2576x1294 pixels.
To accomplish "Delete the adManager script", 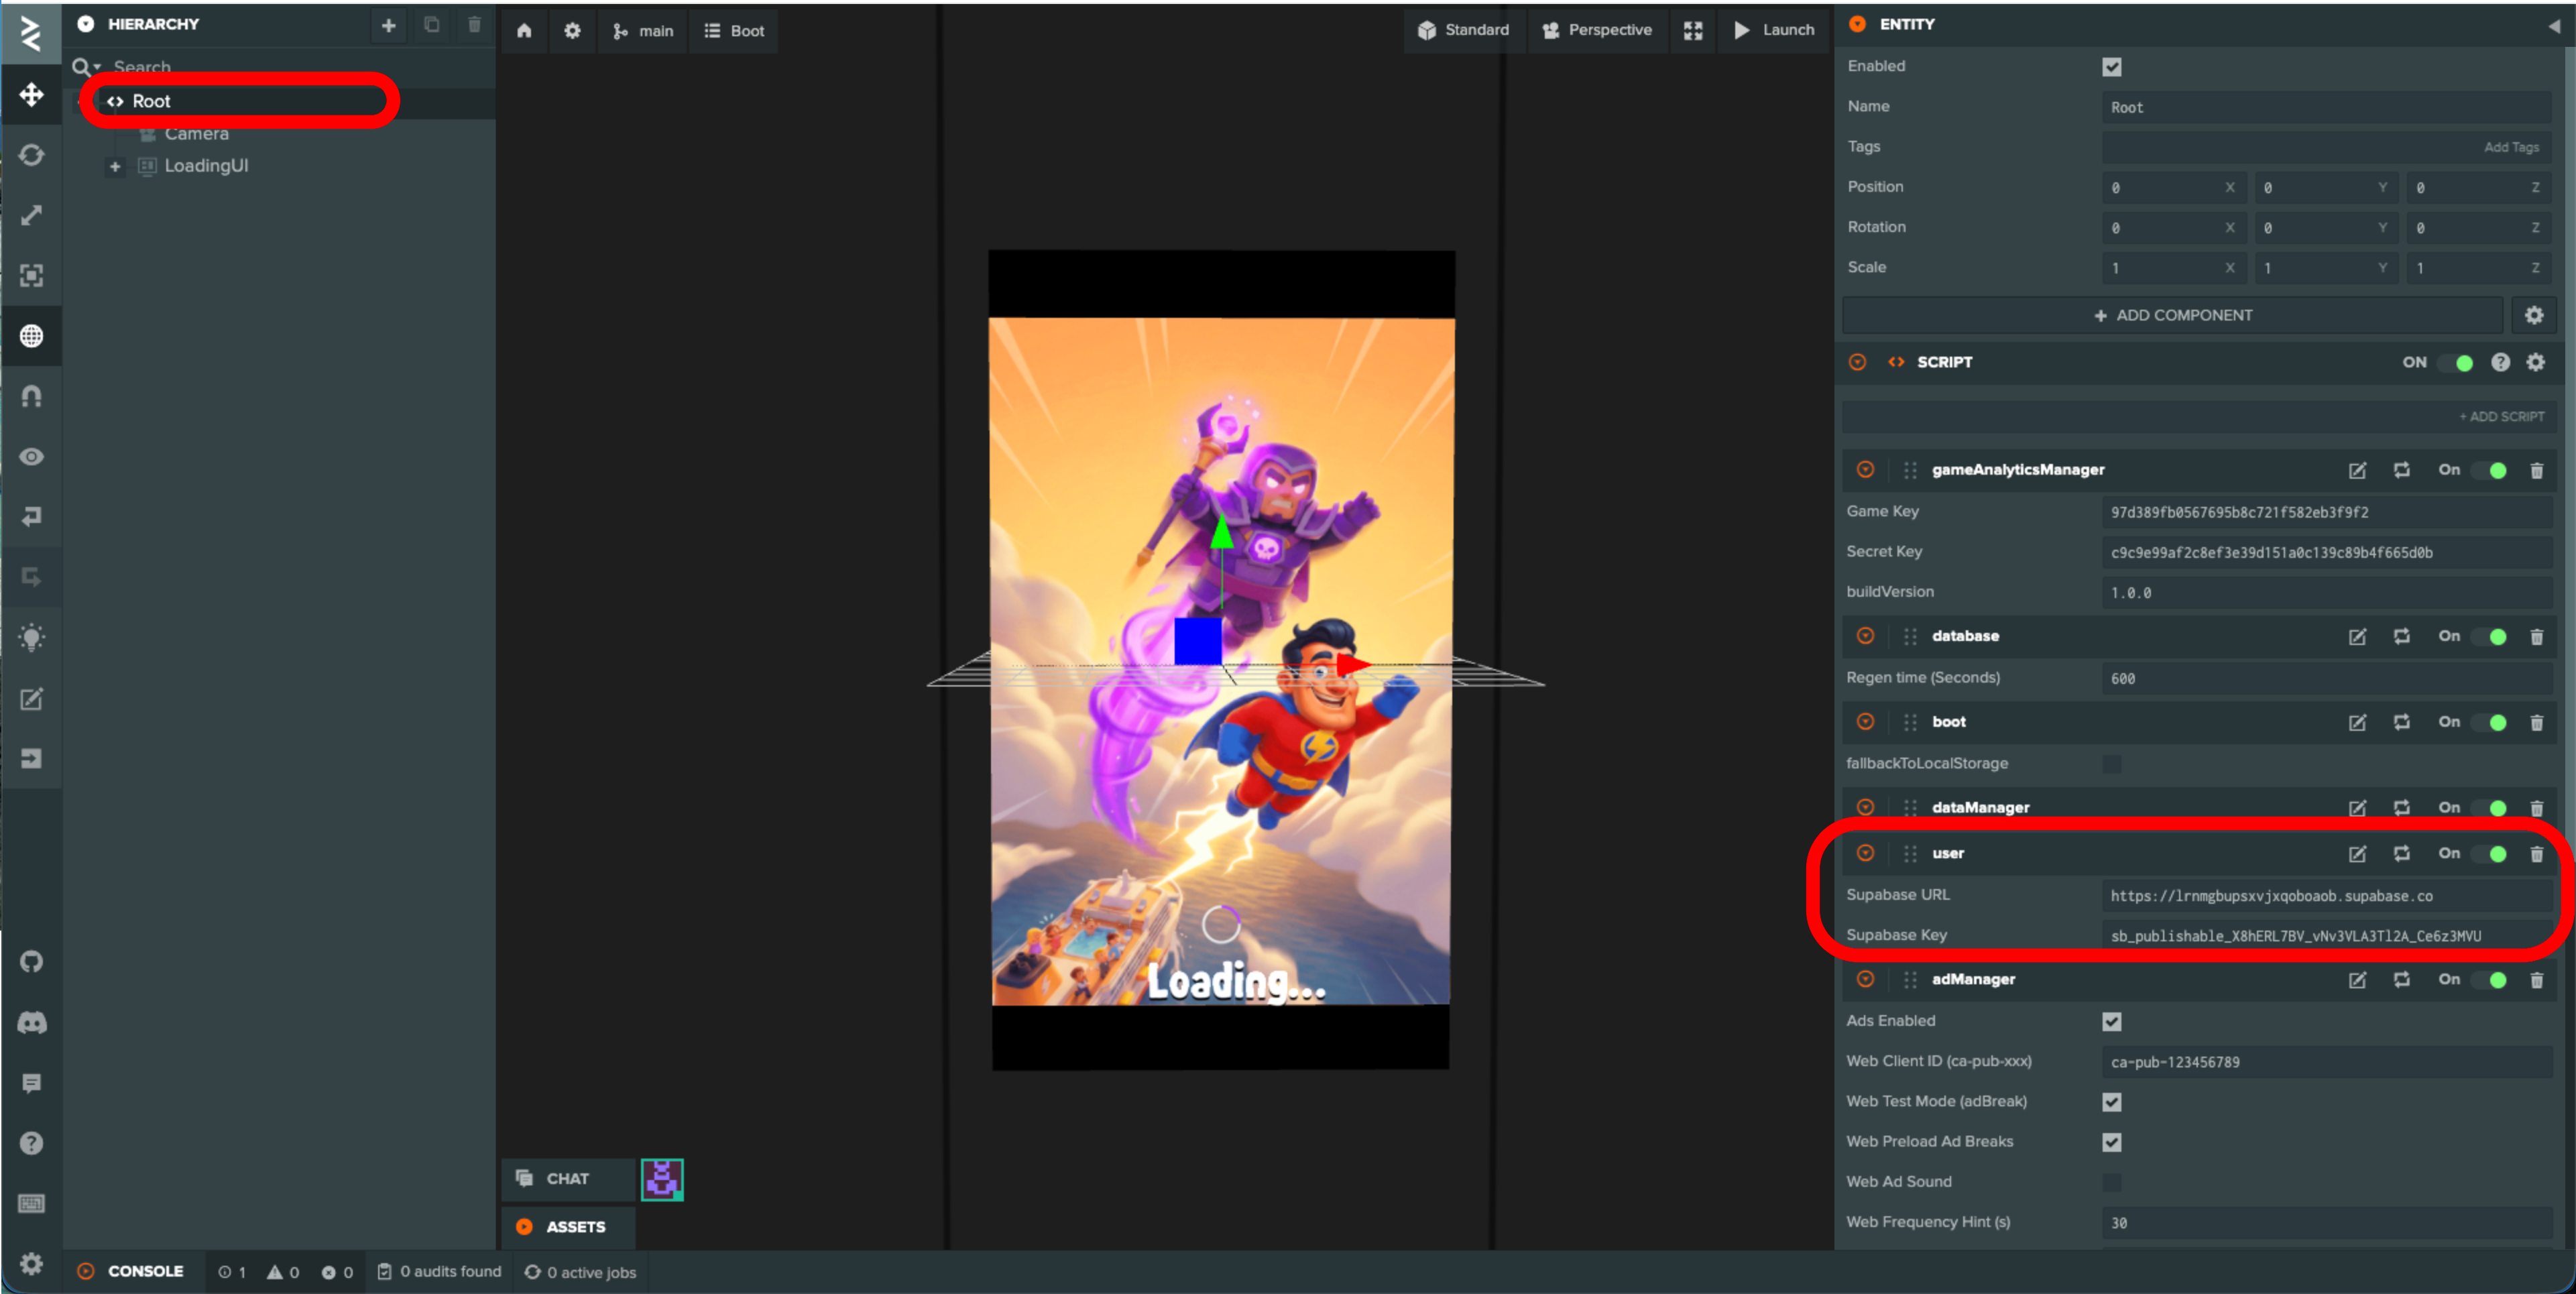I will coord(2536,980).
